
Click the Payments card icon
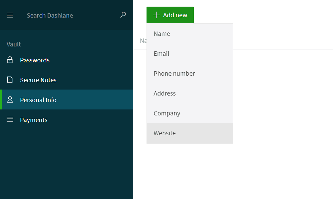tap(10, 119)
